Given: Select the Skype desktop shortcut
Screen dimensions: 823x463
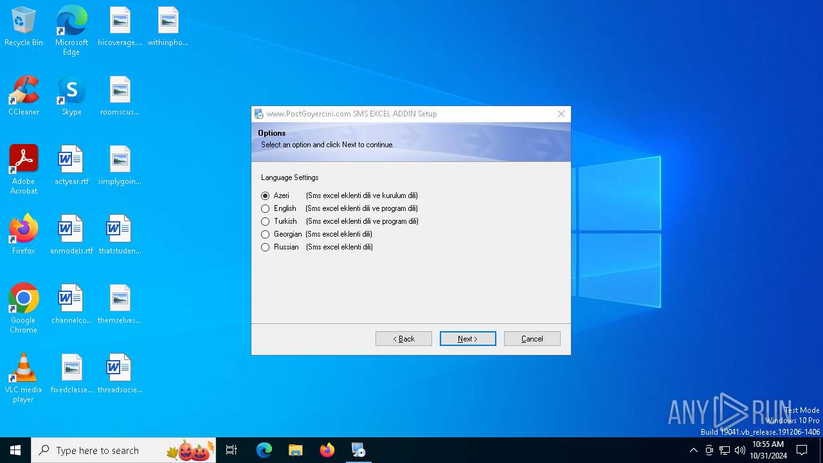Looking at the screenshot, I should 71,96.
